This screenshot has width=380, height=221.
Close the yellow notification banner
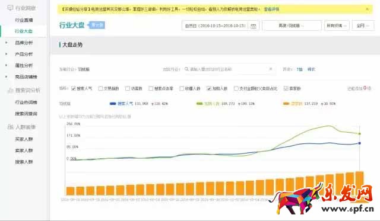tap(368, 9)
